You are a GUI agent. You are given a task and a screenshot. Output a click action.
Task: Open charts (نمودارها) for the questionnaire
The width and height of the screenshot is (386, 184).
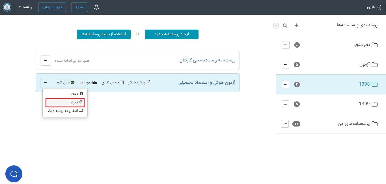(x=89, y=83)
